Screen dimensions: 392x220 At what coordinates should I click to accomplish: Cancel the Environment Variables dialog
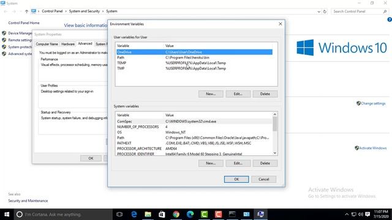click(x=264, y=179)
